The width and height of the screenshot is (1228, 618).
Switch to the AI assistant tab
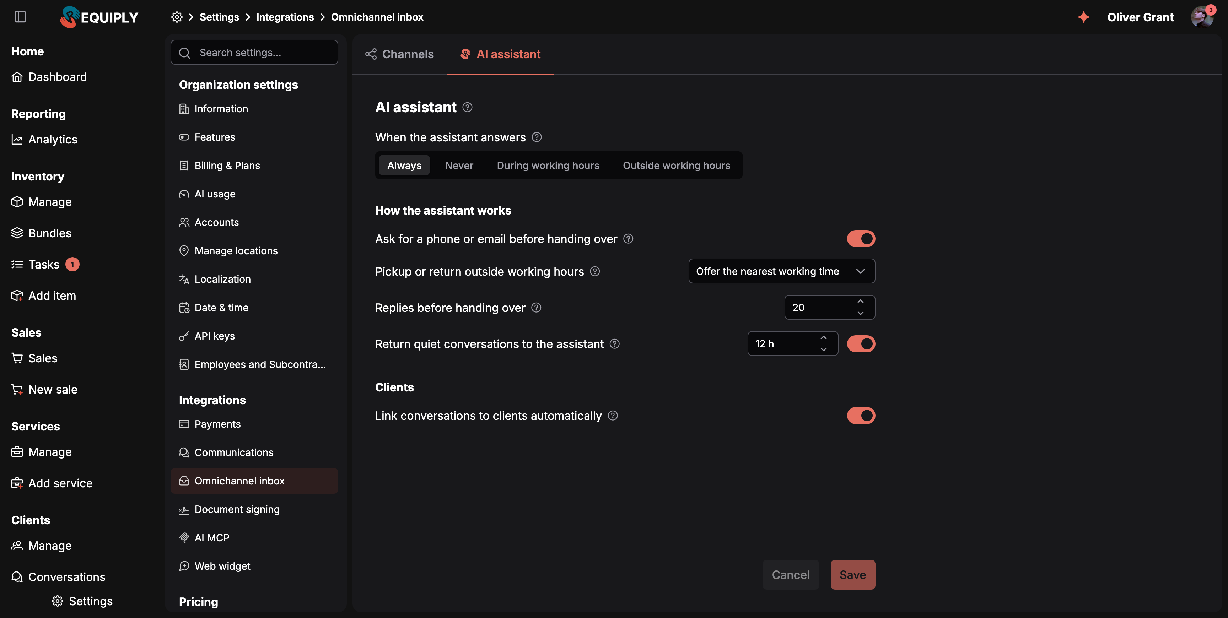(x=500, y=54)
